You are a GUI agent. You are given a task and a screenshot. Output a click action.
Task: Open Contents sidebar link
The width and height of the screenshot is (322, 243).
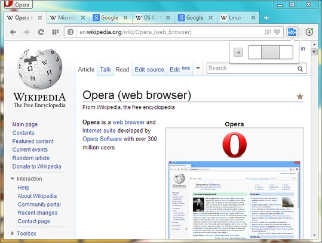tap(23, 133)
